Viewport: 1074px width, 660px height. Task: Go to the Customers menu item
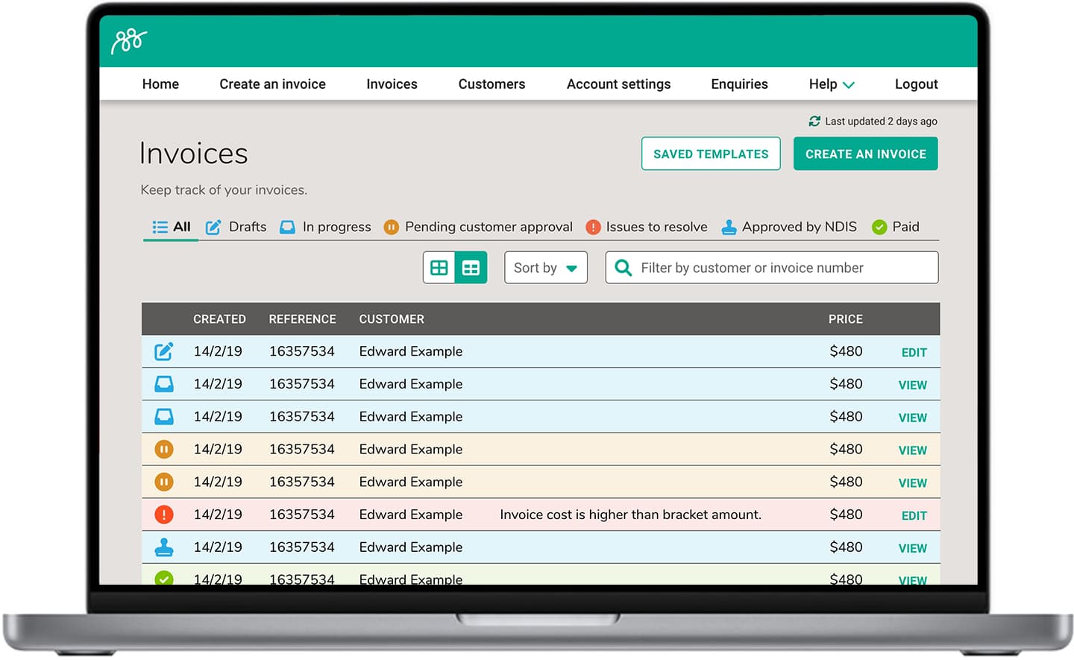pos(492,84)
